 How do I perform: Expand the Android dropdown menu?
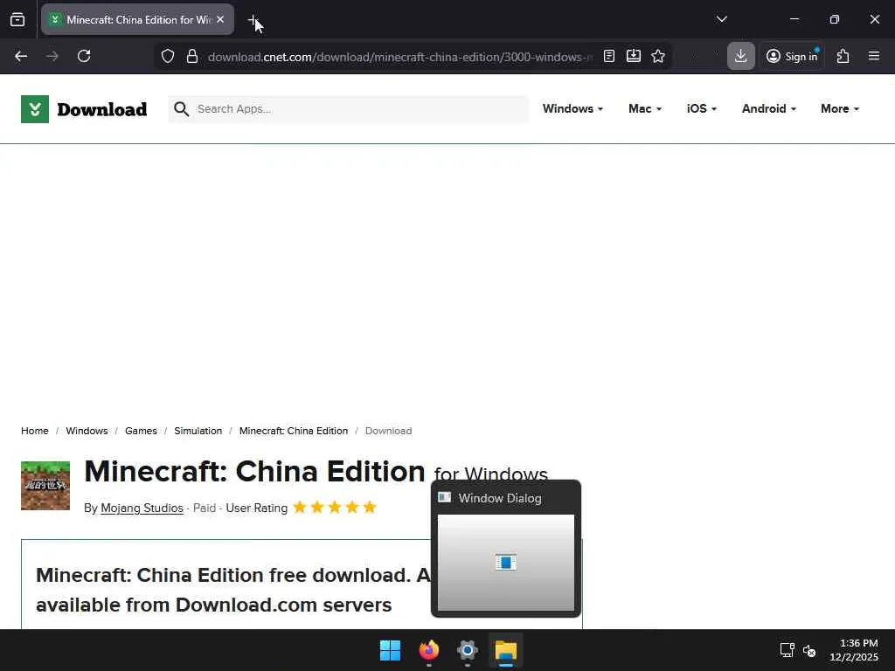click(x=769, y=109)
